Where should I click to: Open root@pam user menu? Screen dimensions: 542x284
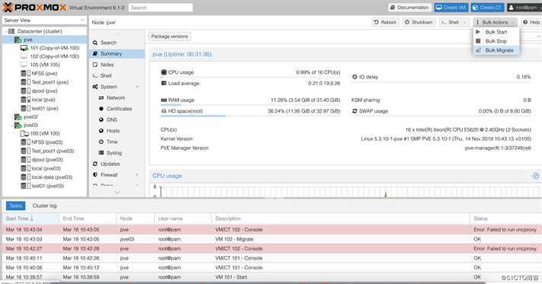[x=524, y=8]
